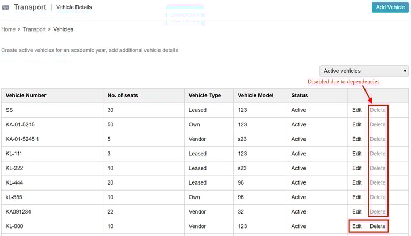The height and width of the screenshot is (236, 411).
Task: Open Transport breadcrumb link
Action: point(34,29)
